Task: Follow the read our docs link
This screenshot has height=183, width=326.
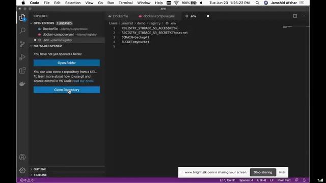Action: [83, 81]
